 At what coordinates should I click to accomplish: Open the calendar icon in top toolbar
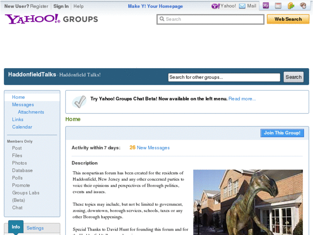(278, 6)
